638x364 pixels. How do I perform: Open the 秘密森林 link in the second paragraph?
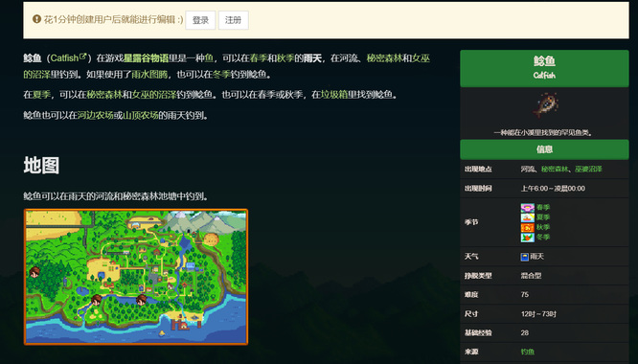coord(104,95)
